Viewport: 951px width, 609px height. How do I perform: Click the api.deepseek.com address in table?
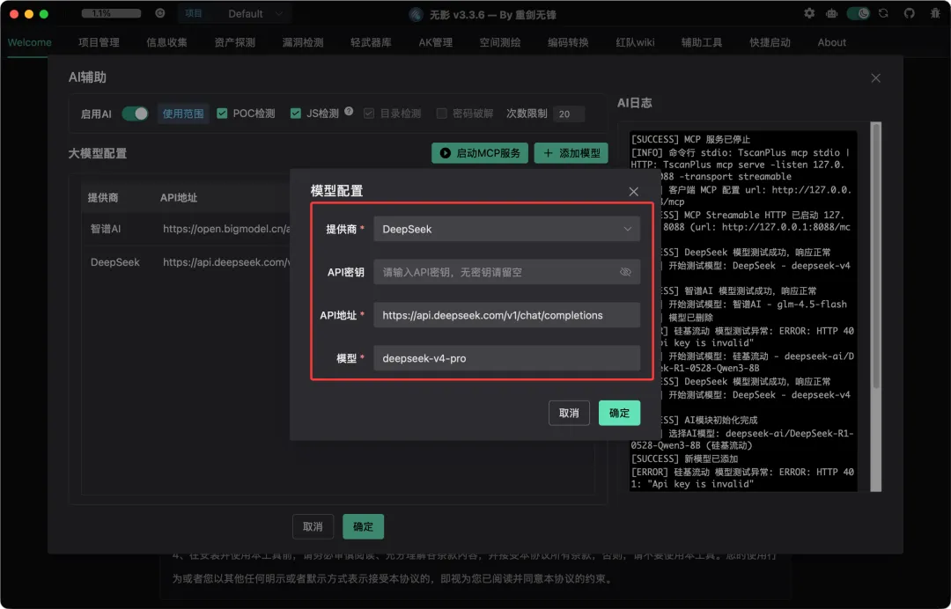point(226,261)
